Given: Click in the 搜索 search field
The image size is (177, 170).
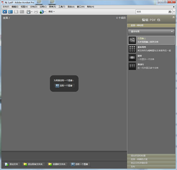Looking at the screenshot, I should click(x=151, y=12).
